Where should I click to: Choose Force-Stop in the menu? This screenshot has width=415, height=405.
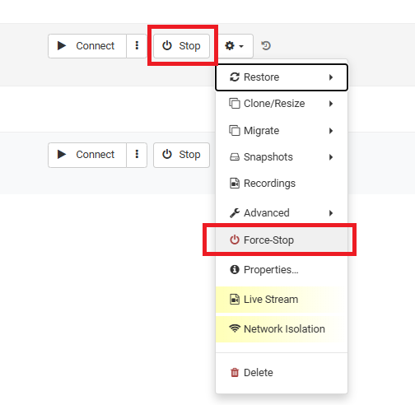[x=282, y=240]
